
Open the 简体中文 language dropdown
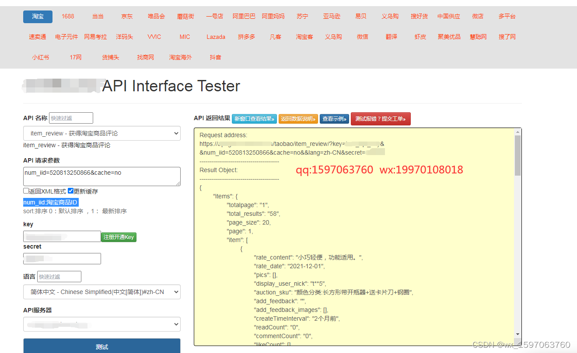tap(102, 292)
